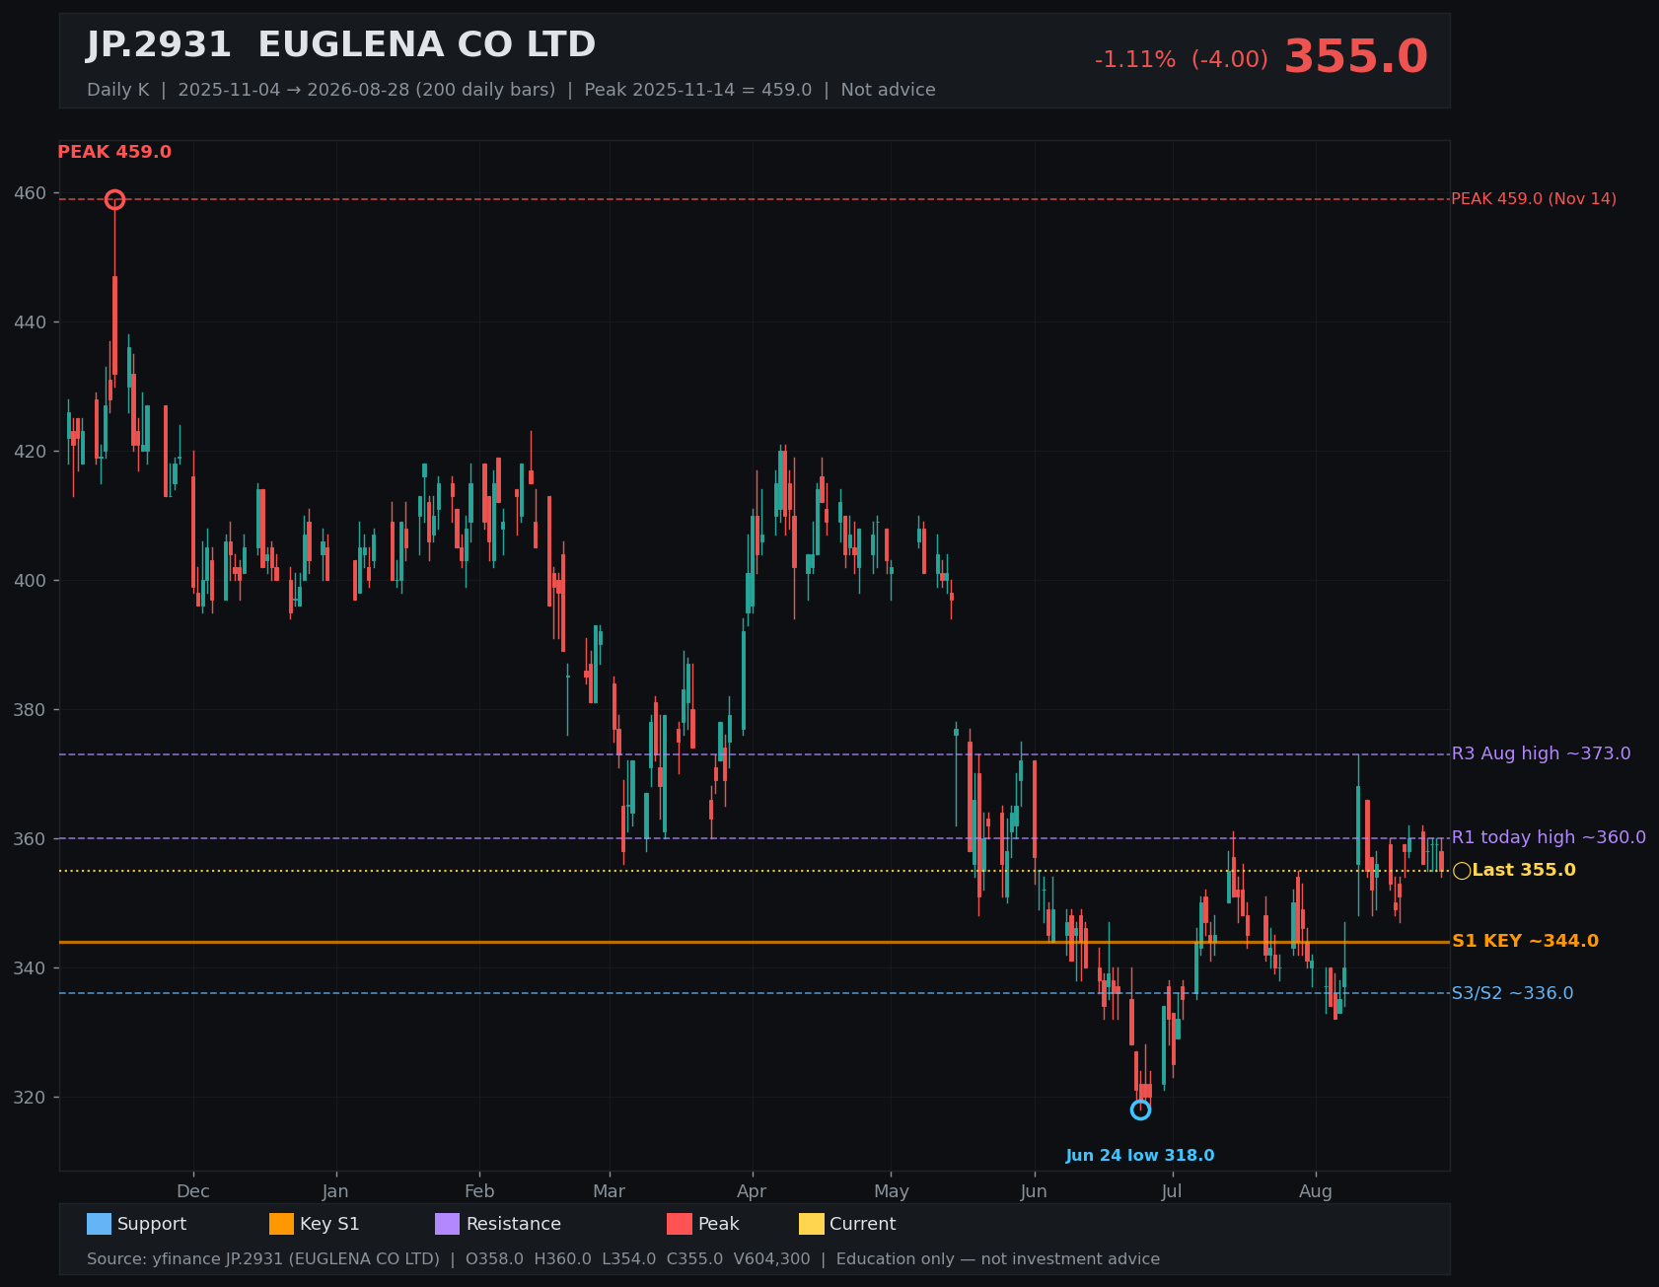Click the "Peak" legend label
This screenshot has height=1287, width=1659.
pyautogui.click(x=719, y=1224)
